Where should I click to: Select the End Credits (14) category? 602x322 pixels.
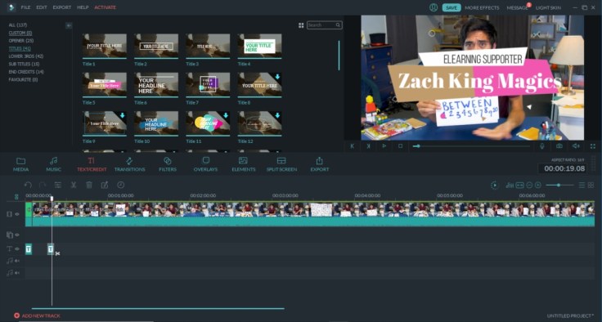click(x=26, y=72)
